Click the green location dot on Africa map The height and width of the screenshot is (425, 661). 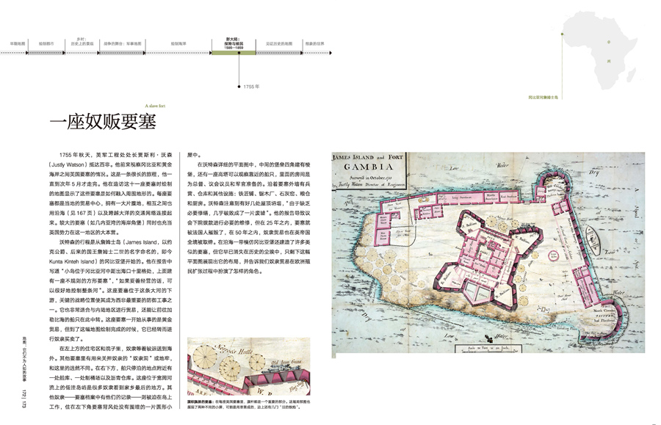[x=562, y=34]
